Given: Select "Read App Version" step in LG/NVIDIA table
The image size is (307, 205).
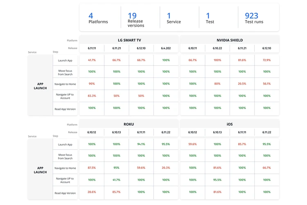Looking at the screenshot, I should click(65, 109).
